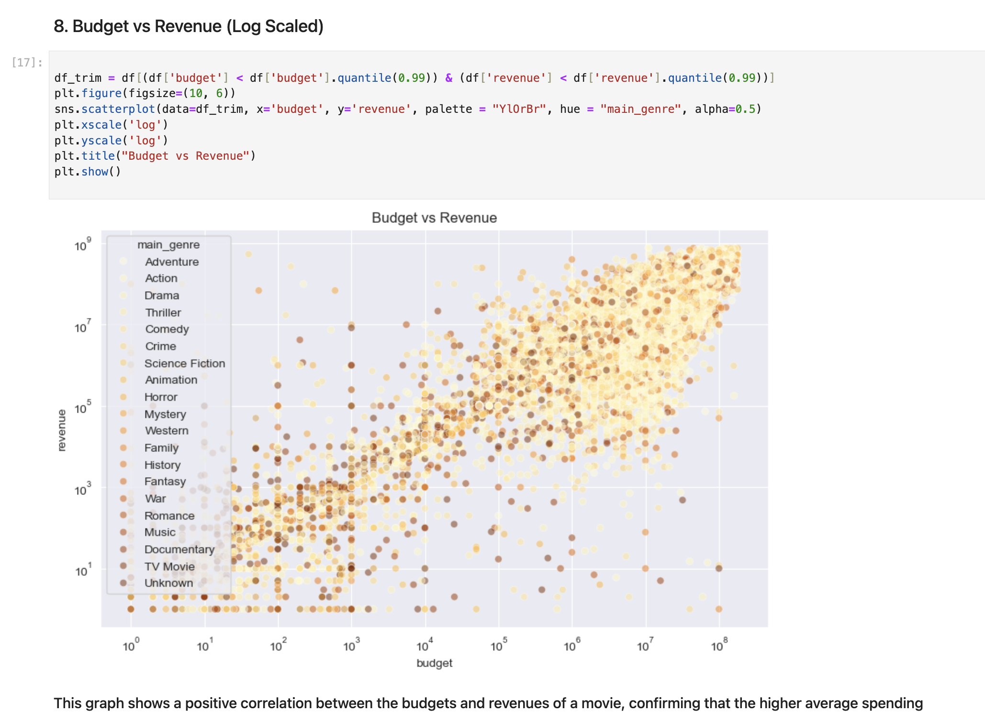Select the Science Fiction legend label

point(185,363)
